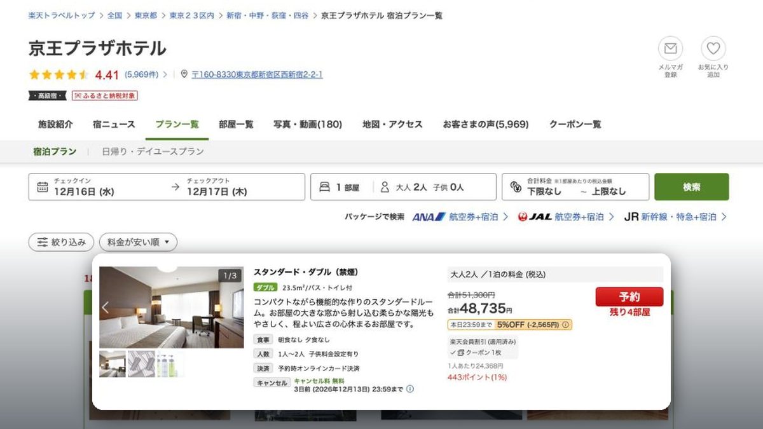The image size is (763, 429).
Task: Click the bed icon in rooms field
Action: pos(324,187)
